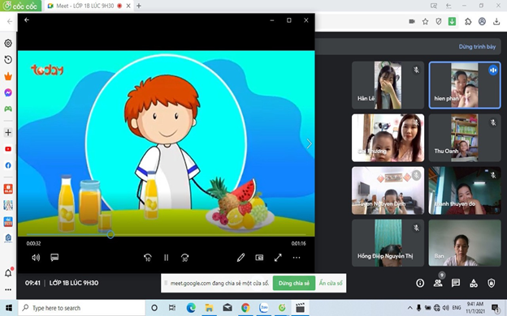Skip forward 30 seconds in video
507x316 pixels.
184,258
